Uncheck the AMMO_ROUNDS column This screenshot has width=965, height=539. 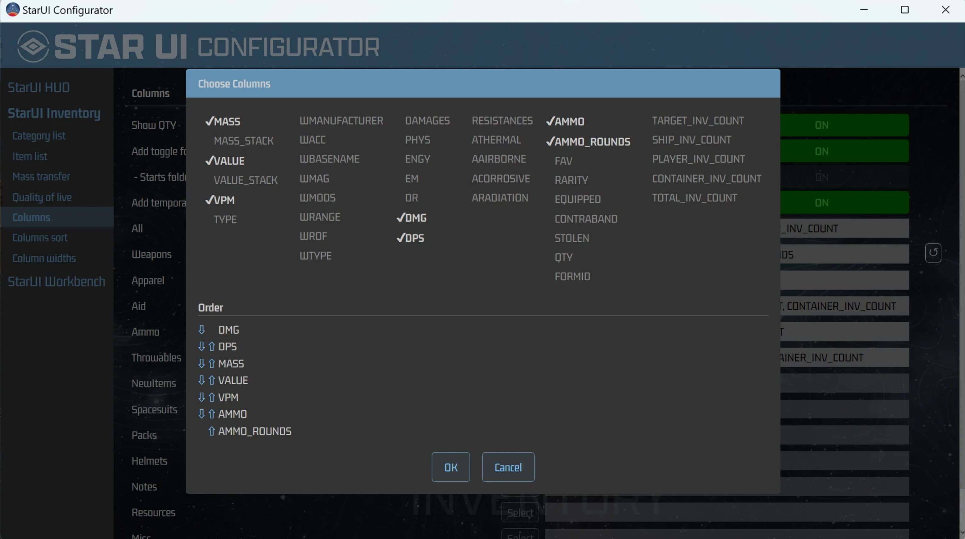tap(588, 142)
